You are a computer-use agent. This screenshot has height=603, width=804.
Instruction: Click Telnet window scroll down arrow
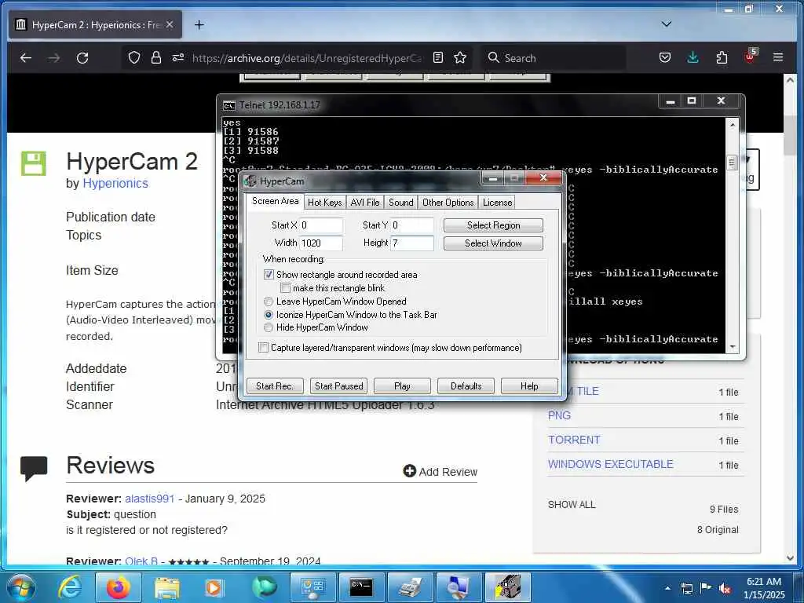pyautogui.click(x=733, y=347)
